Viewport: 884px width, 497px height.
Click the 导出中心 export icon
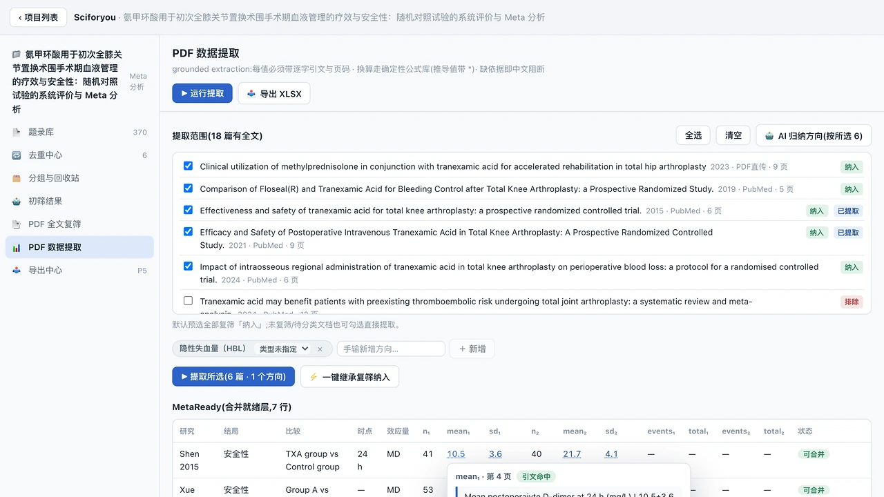pyautogui.click(x=17, y=270)
